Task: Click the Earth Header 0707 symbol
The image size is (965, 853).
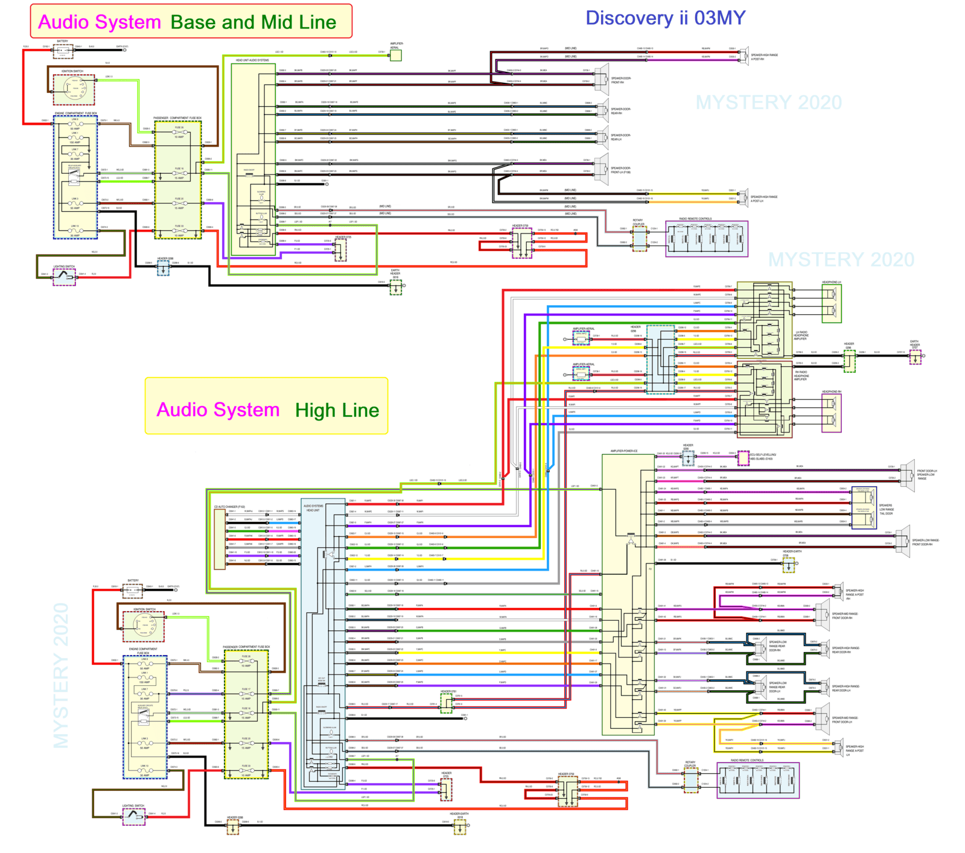Action: pos(916,357)
